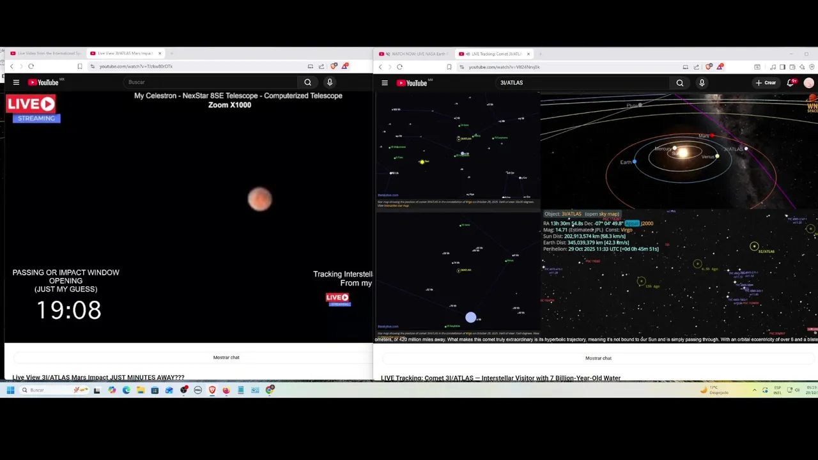Click YouTube logo in left window
The height and width of the screenshot is (460, 818).
[x=43, y=82]
